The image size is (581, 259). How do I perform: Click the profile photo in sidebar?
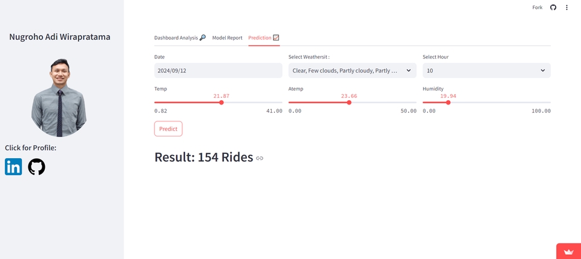[x=59, y=97]
